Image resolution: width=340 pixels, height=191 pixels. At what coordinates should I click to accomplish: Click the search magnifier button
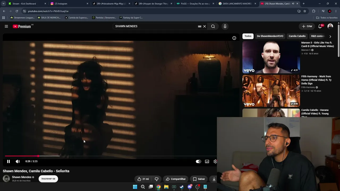point(213,26)
